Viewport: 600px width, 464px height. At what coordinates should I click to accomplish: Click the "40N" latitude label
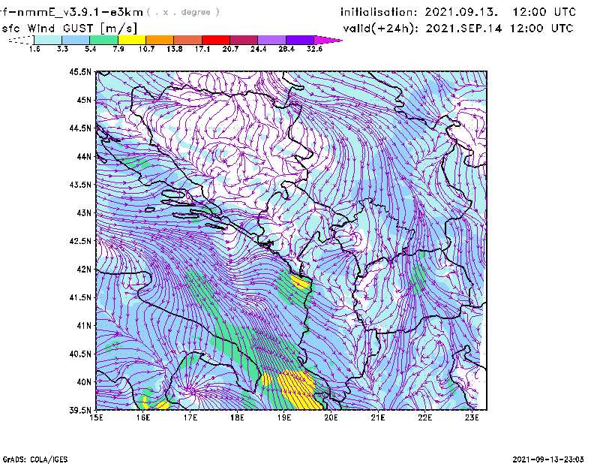tap(84, 382)
